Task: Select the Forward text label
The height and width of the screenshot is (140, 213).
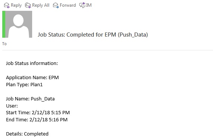Action: click(x=68, y=5)
